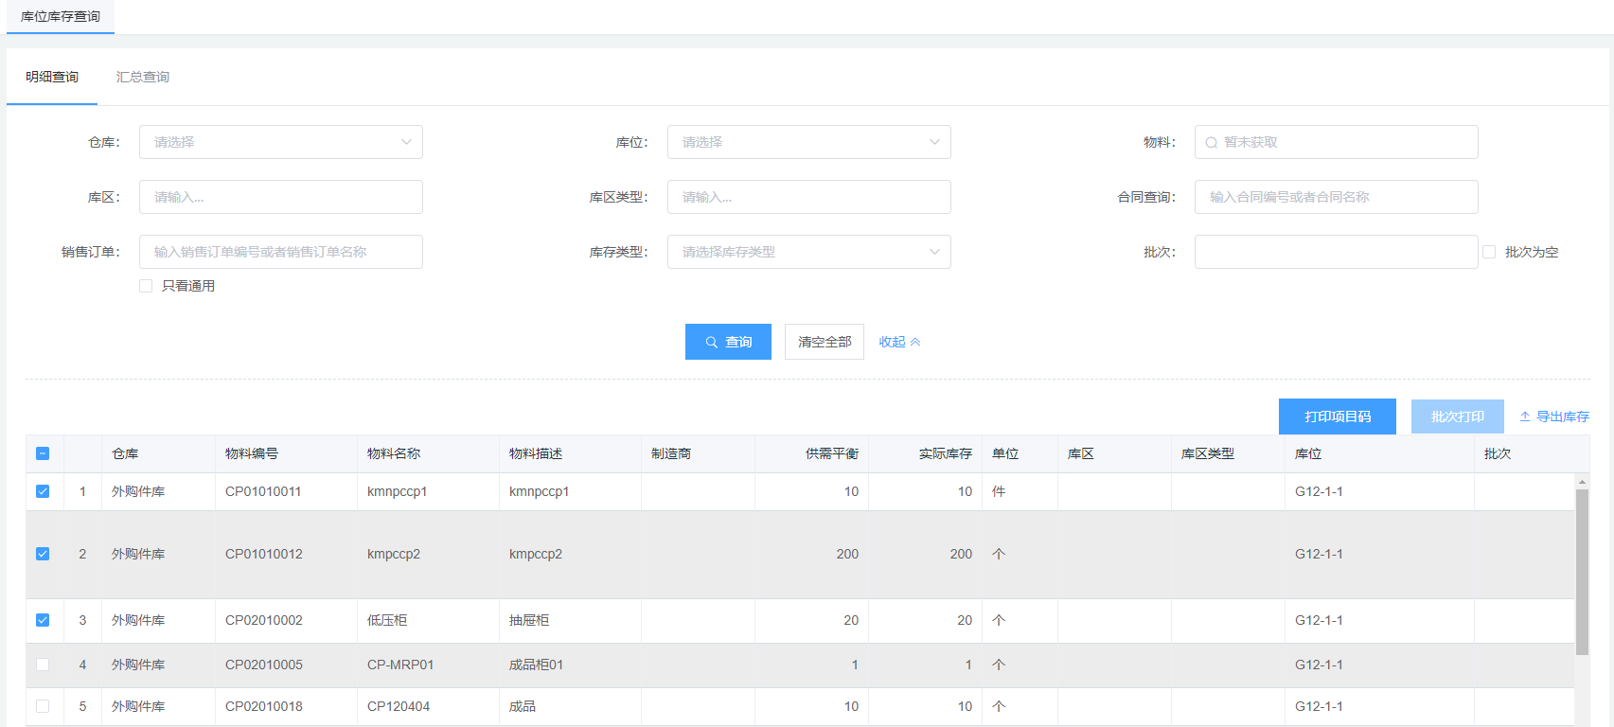Uncheck the row 1 checkbox for CP01010011
The width and height of the screenshot is (1614, 727).
(x=43, y=491)
